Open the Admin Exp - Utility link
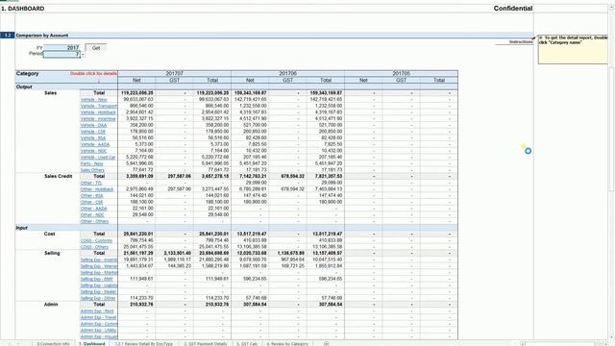The image size is (615, 346). [98, 331]
